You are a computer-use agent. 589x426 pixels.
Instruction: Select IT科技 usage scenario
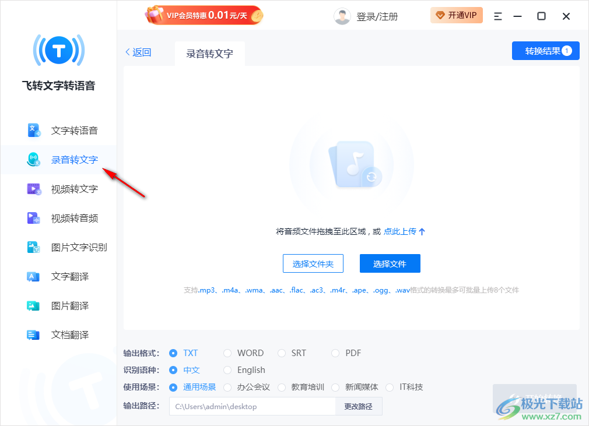pos(390,387)
